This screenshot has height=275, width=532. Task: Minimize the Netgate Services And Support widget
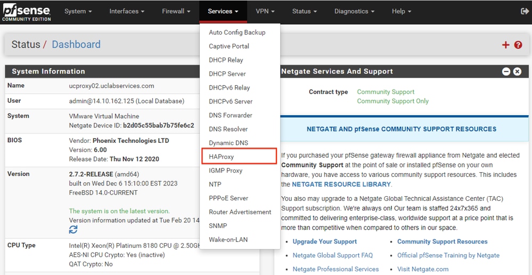[506, 71]
